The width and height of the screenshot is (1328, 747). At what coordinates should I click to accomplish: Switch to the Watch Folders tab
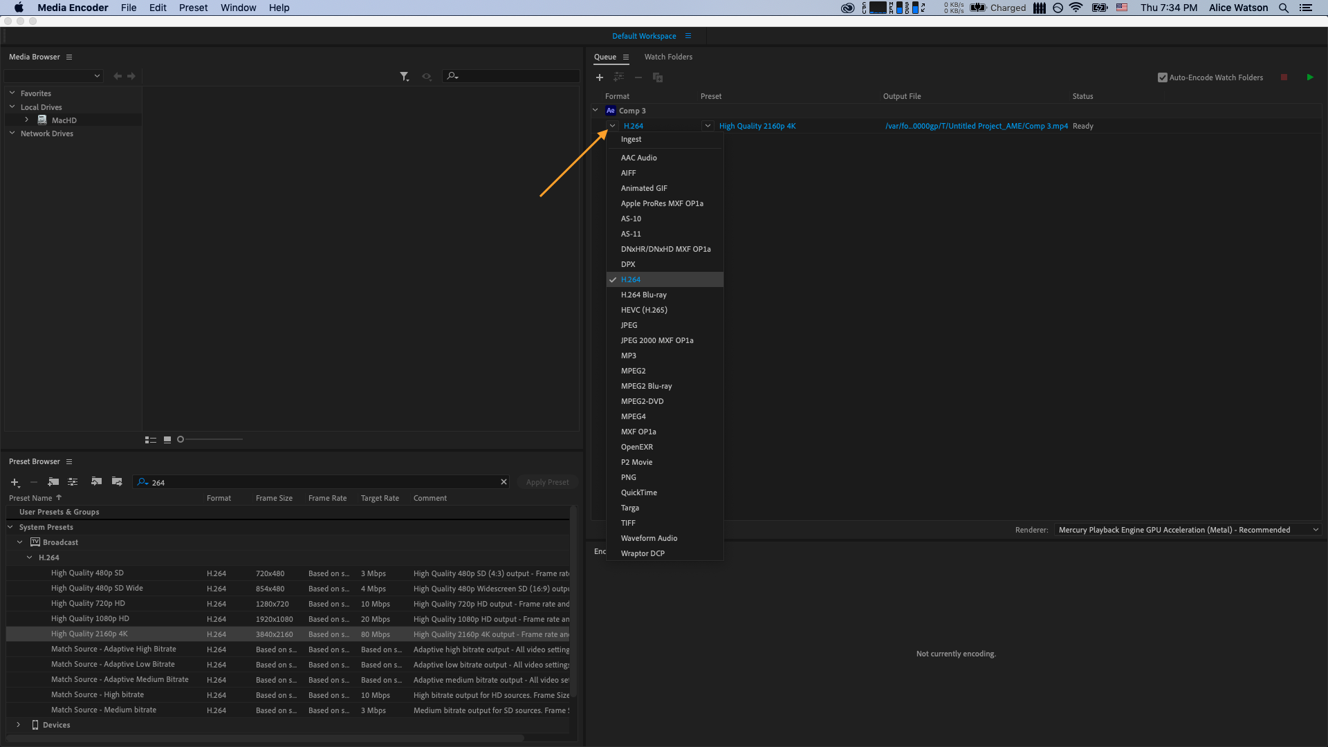(668, 57)
